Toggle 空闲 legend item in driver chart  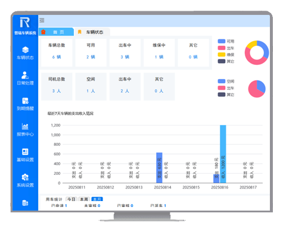[x=226, y=81]
